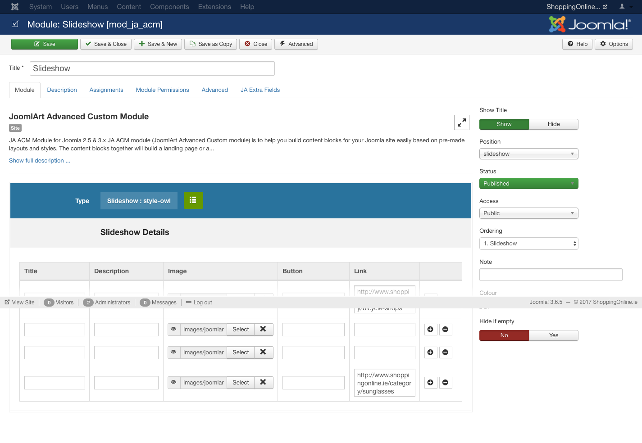Click the 'Slideshow Details' heading
Viewport: 642px width, 443px height.
(x=135, y=232)
